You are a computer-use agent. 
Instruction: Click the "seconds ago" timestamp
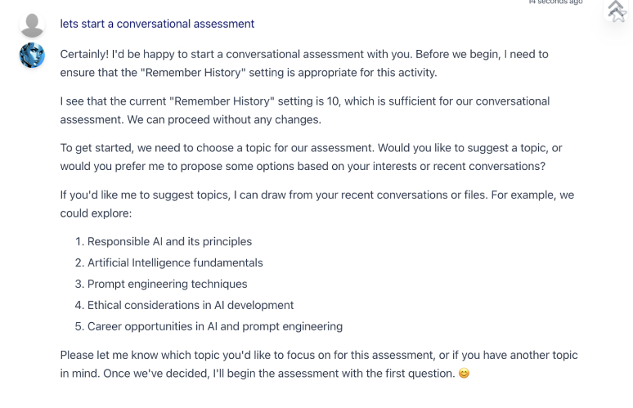(x=556, y=2)
